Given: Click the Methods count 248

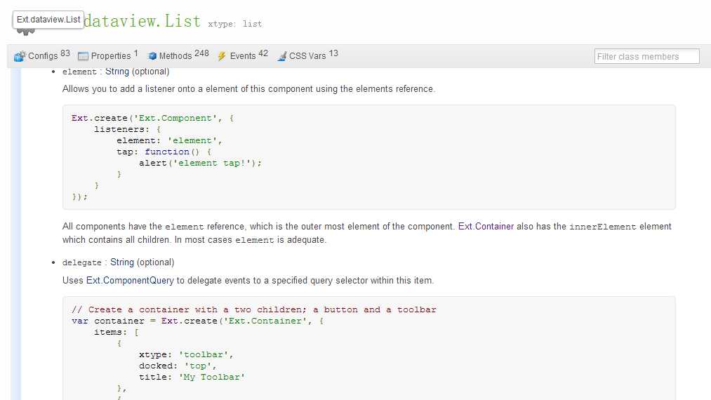Looking at the screenshot, I should point(201,53).
